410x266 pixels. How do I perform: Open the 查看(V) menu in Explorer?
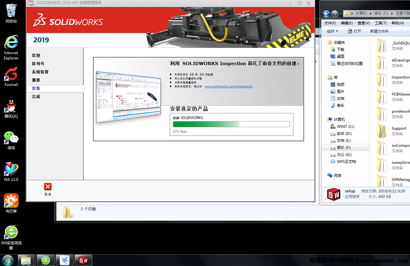click(364, 23)
